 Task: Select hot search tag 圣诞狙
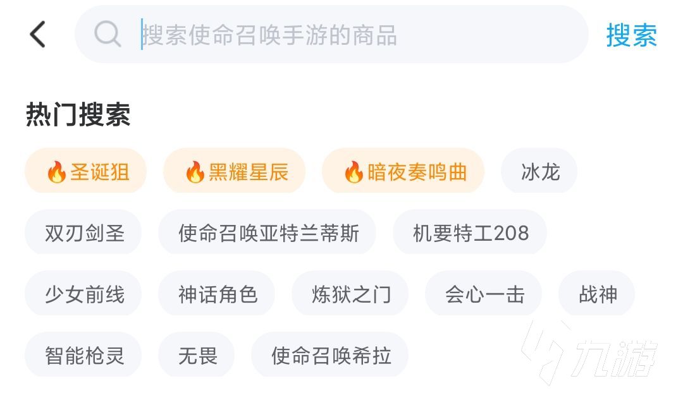[86, 171]
